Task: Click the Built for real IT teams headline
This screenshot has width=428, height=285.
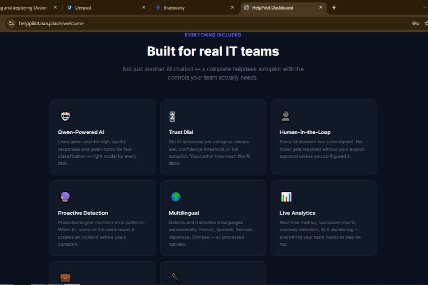Action: (213, 51)
